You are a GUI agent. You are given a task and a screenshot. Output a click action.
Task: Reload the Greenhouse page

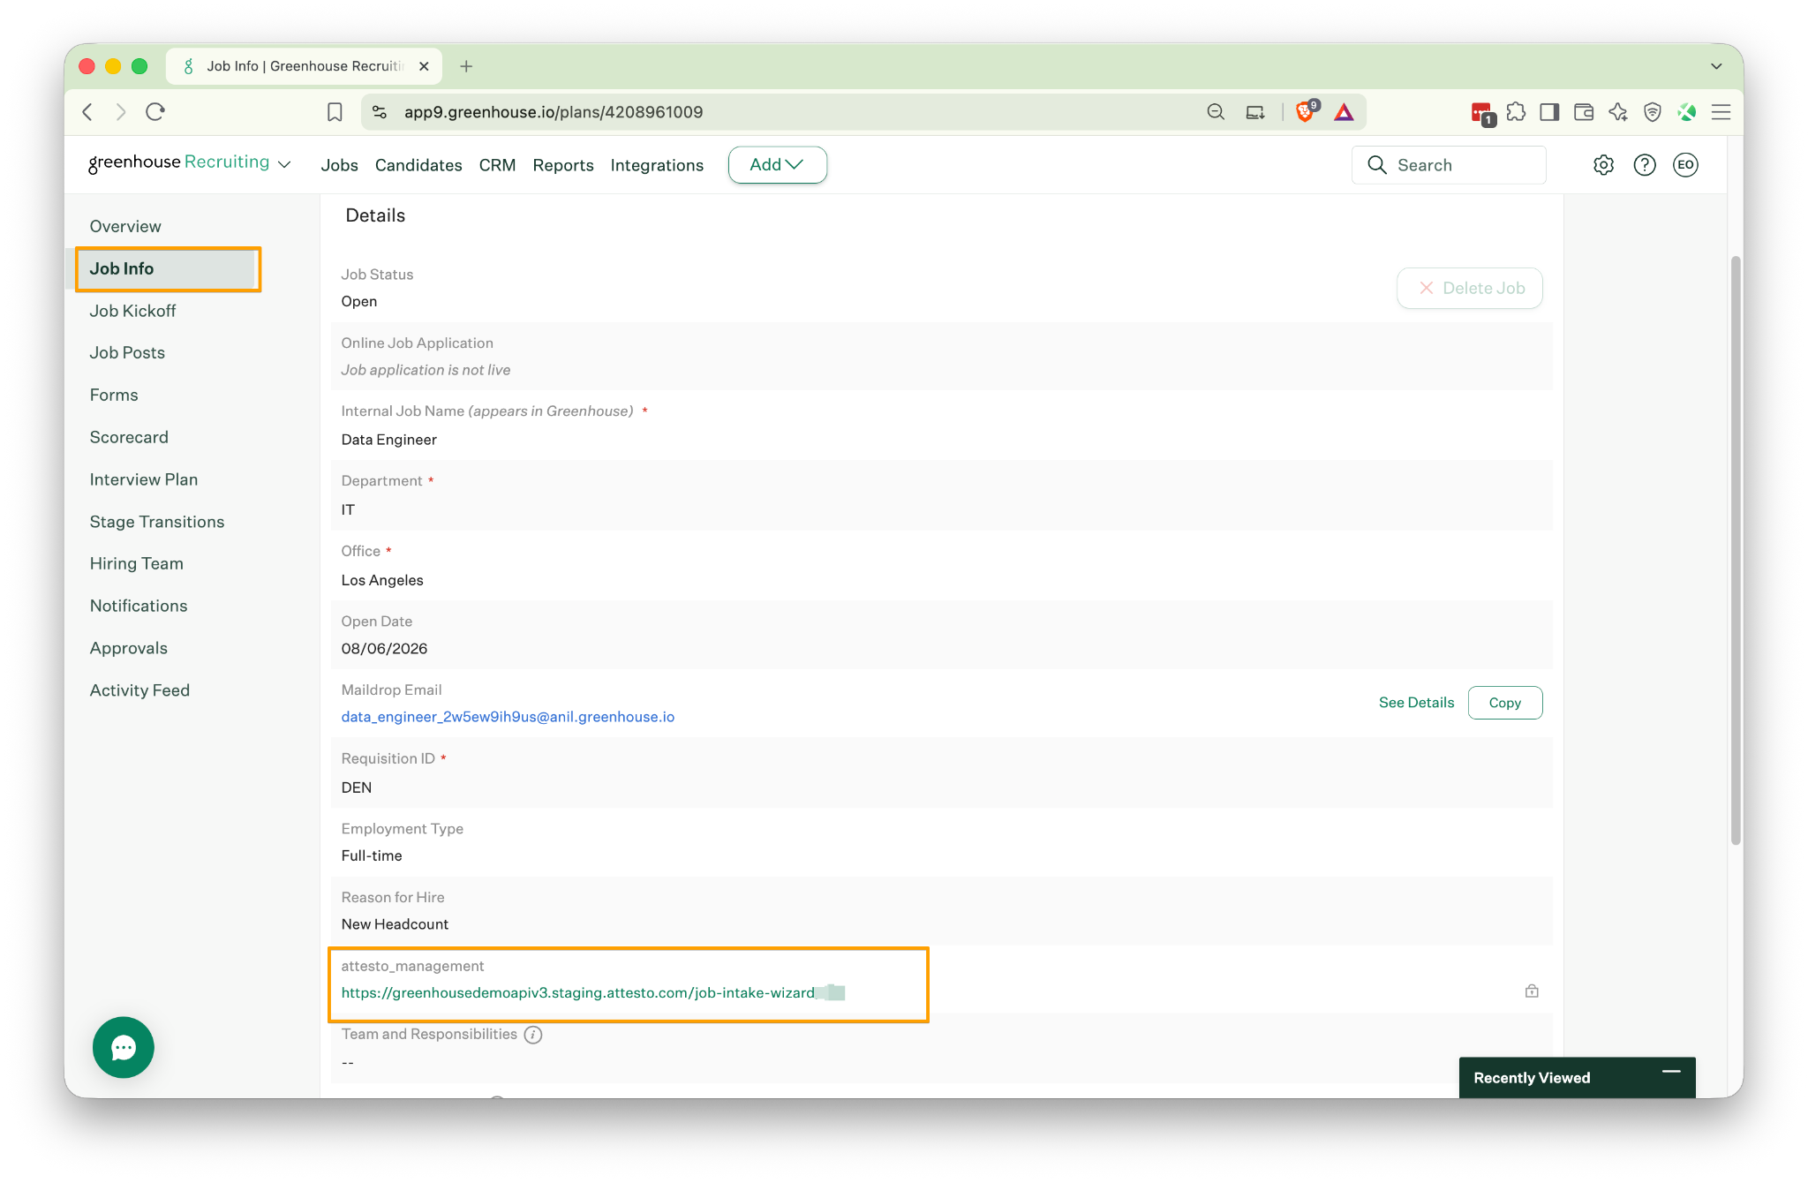[155, 112]
